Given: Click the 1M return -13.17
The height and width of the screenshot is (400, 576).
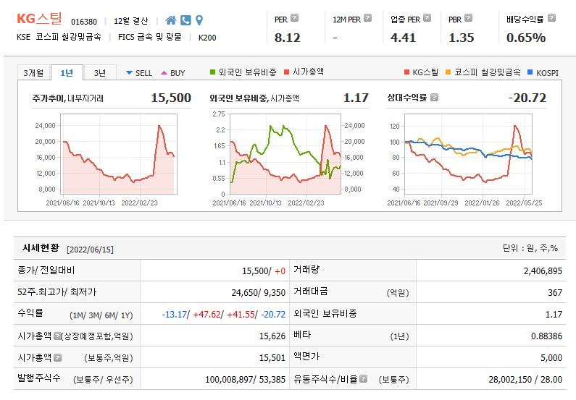Looking at the screenshot, I should (175, 314).
